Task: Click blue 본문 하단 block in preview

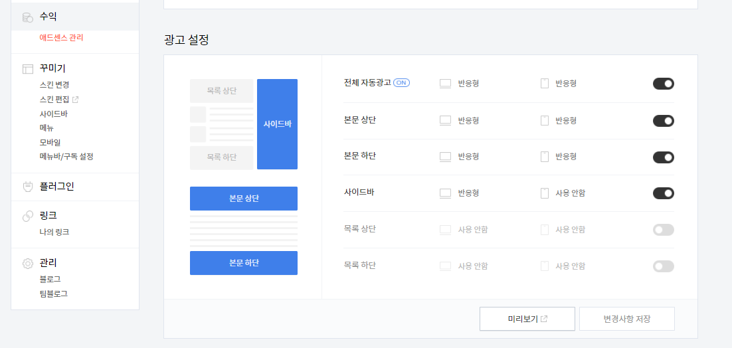Action: coord(244,263)
